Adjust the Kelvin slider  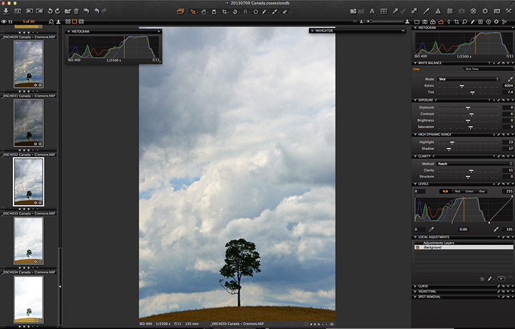coord(462,85)
